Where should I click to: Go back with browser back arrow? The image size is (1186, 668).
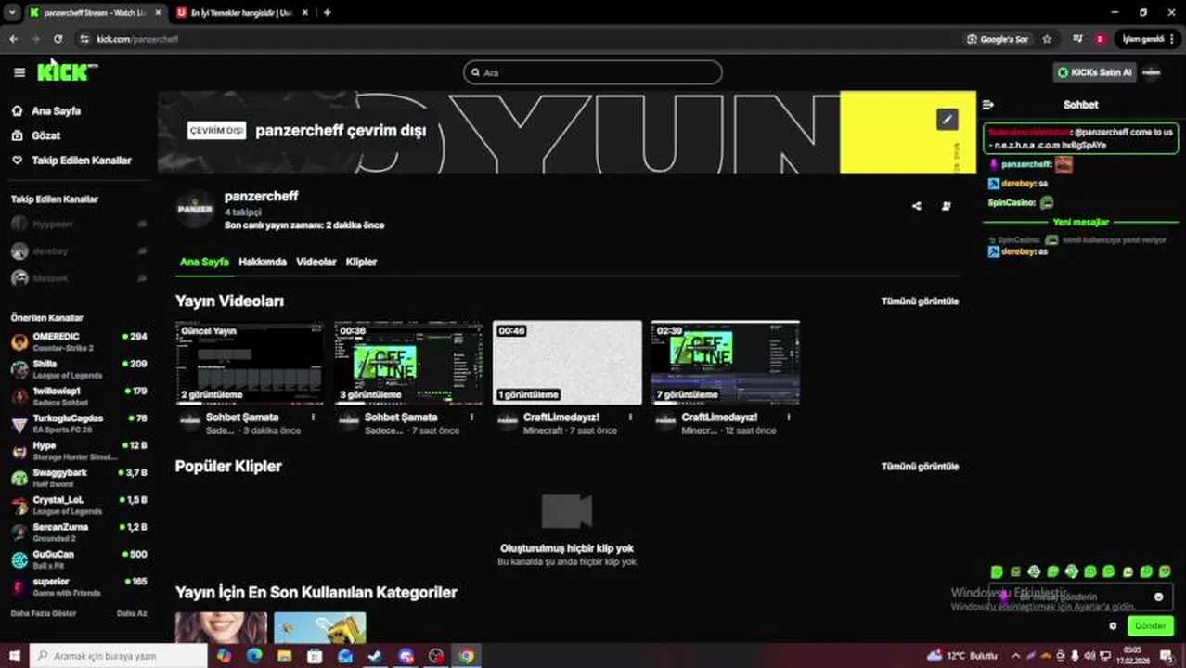[x=13, y=39]
